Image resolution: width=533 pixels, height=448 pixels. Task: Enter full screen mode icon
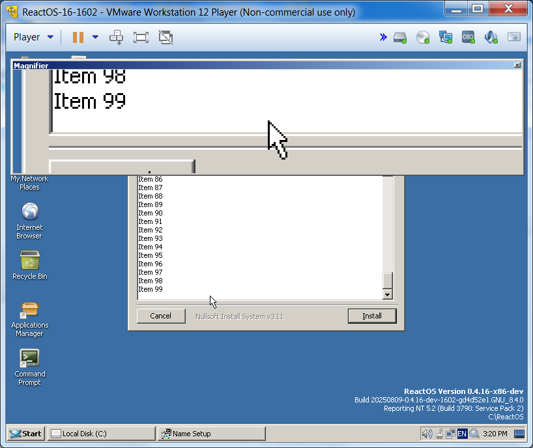pyautogui.click(x=141, y=37)
